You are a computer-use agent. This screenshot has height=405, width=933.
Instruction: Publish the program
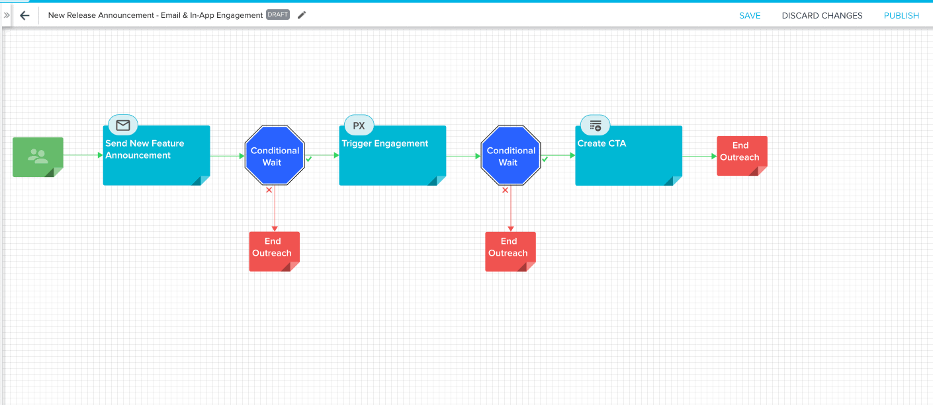coord(901,15)
